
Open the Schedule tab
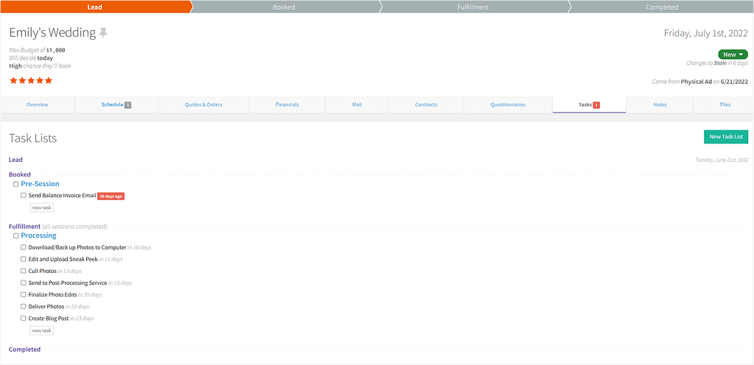coord(116,104)
